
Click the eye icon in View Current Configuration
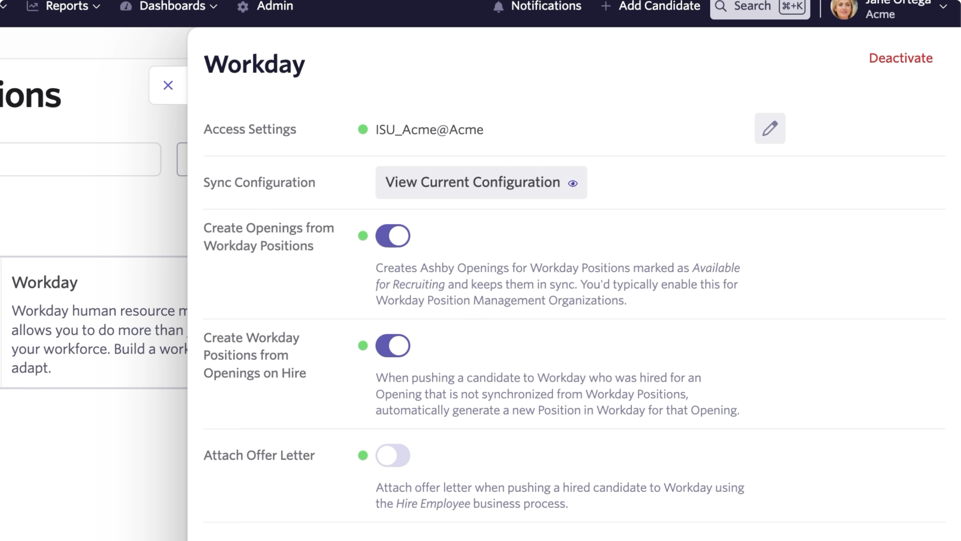[573, 183]
